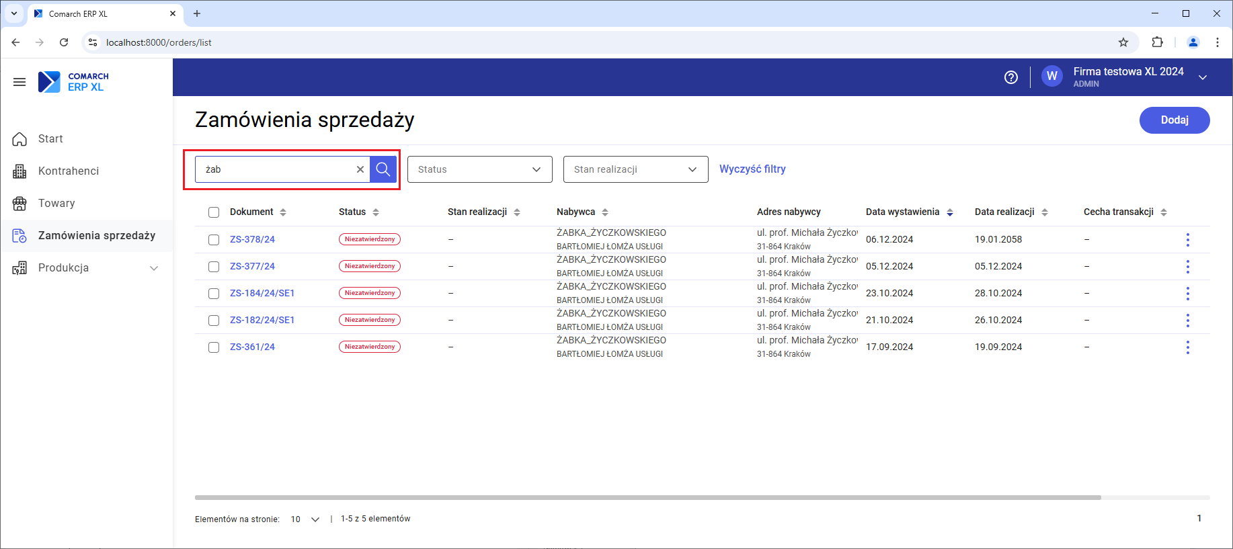
Task: Open Chrome three-dot menu
Action: 1218,42
